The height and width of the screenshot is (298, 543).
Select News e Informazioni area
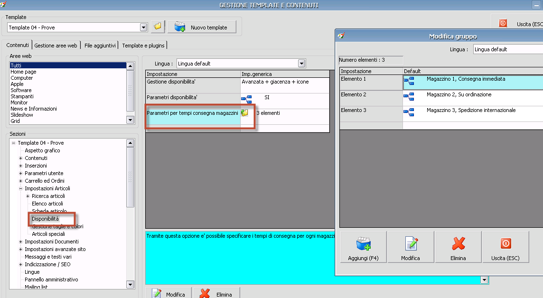pyautogui.click(x=34, y=109)
